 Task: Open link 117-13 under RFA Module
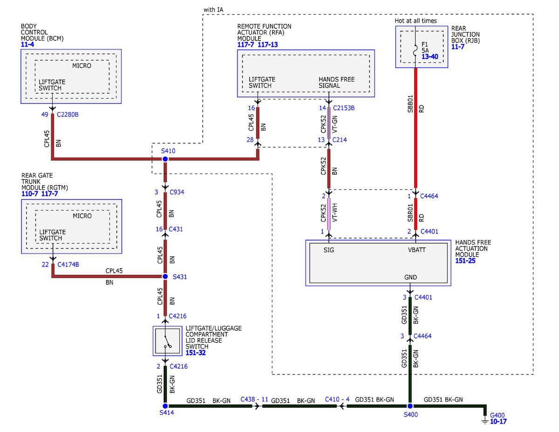269,45
